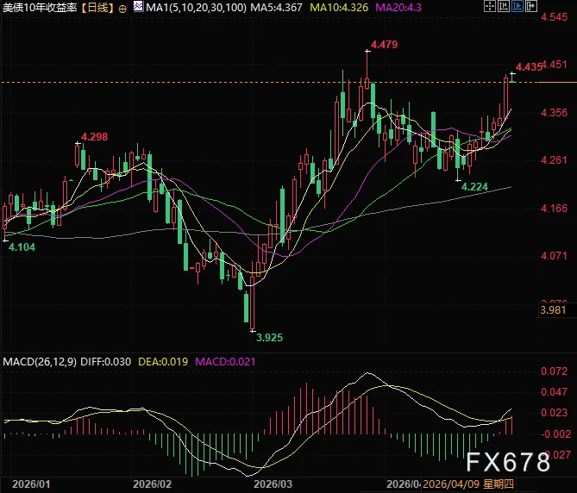The width and height of the screenshot is (577, 493).
Task: Click the 4.261 y-axis value
Action: [555, 160]
